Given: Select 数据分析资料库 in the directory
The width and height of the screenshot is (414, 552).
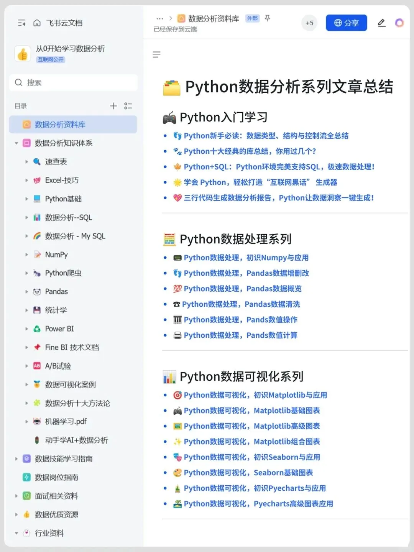Looking at the screenshot, I should coord(73,125).
